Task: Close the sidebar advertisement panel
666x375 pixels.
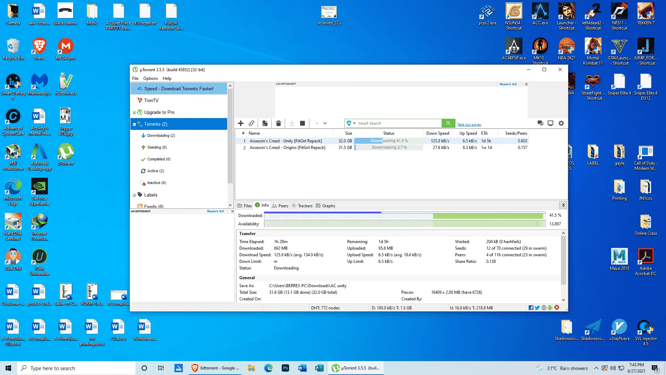Action: [x=232, y=211]
